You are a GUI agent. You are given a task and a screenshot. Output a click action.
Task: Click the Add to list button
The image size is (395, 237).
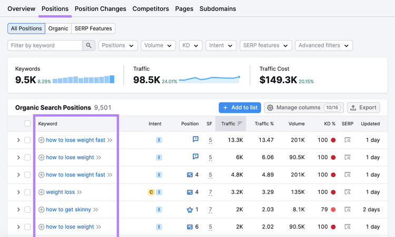240,107
